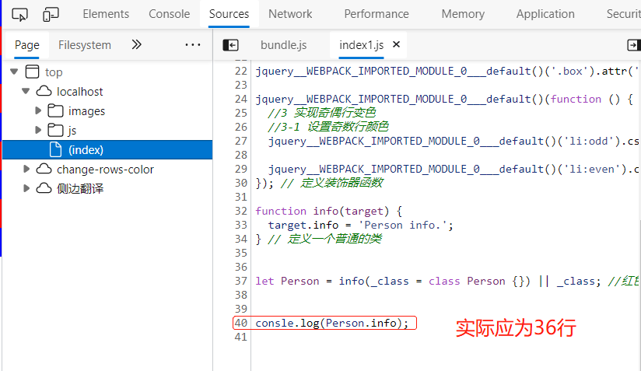Close the index1.js tab
The width and height of the screenshot is (641, 371).
pos(396,44)
